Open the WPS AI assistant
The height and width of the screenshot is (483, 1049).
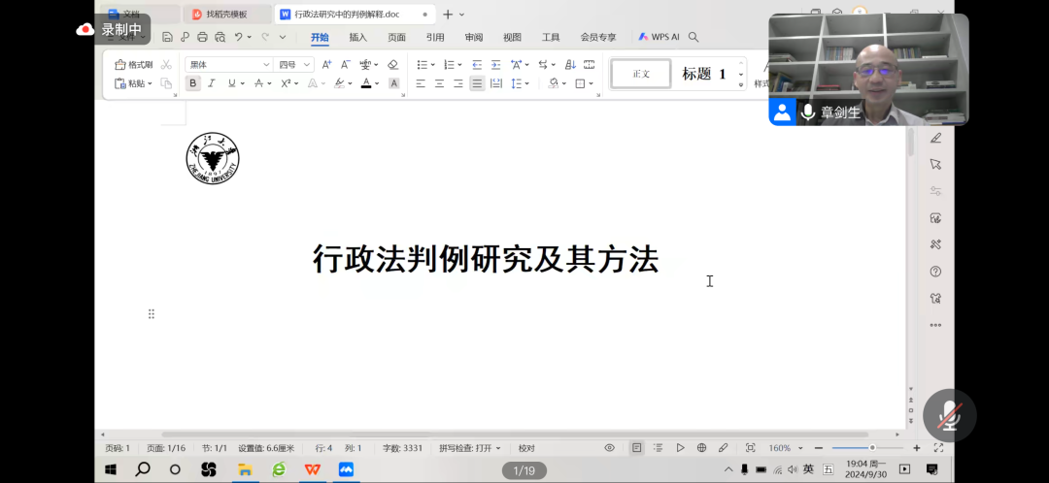(659, 38)
